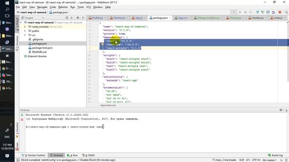Open the Git master branch dropdown
Screen dimensions: 289x162
[x=270, y=160]
